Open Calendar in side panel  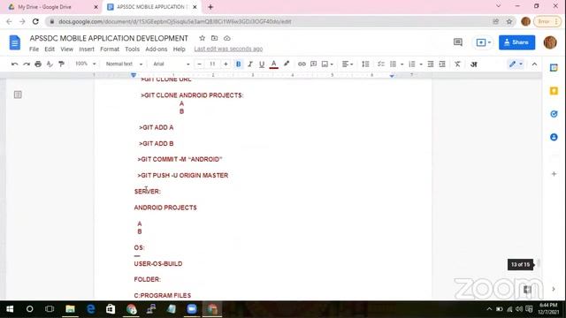pos(554,68)
